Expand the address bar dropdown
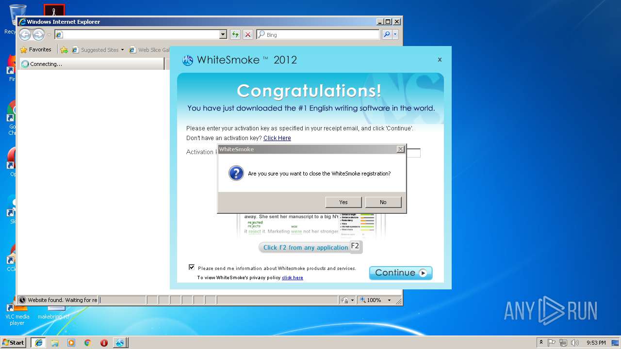The height and width of the screenshot is (349, 621). tap(223, 34)
